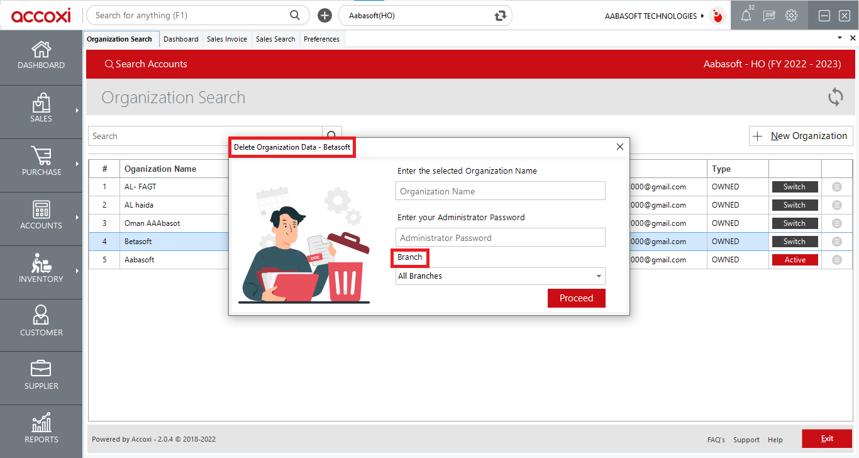Open the Sales sidebar module
The width and height of the screenshot is (859, 458).
[41, 110]
